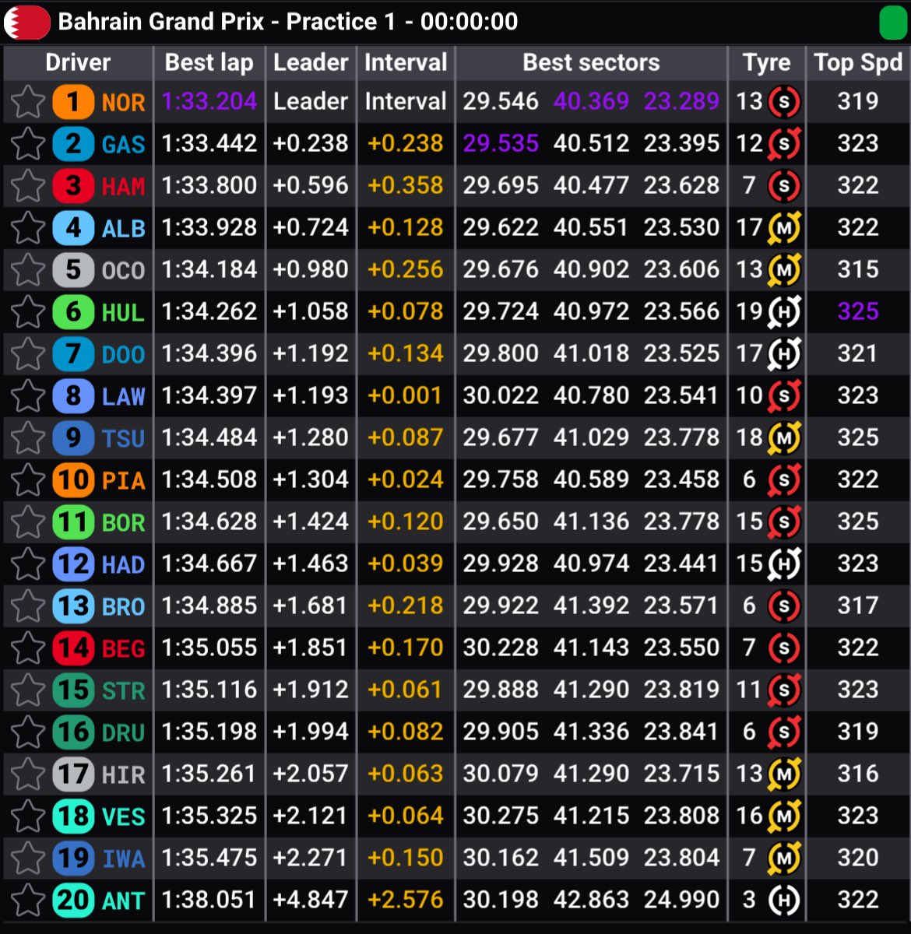The height and width of the screenshot is (934, 911).
Task: Select driver label DRU
Action: click(x=123, y=732)
